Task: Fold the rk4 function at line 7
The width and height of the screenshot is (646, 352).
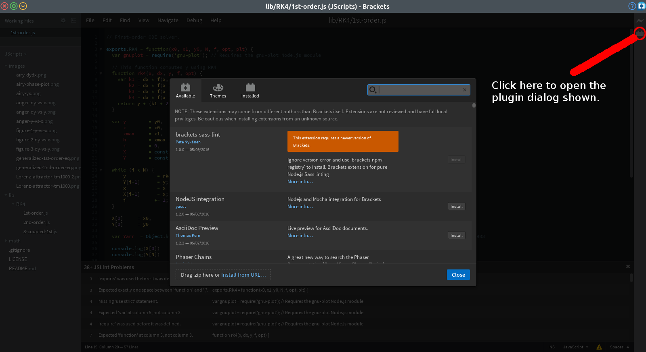Action: pyautogui.click(x=101, y=73)
